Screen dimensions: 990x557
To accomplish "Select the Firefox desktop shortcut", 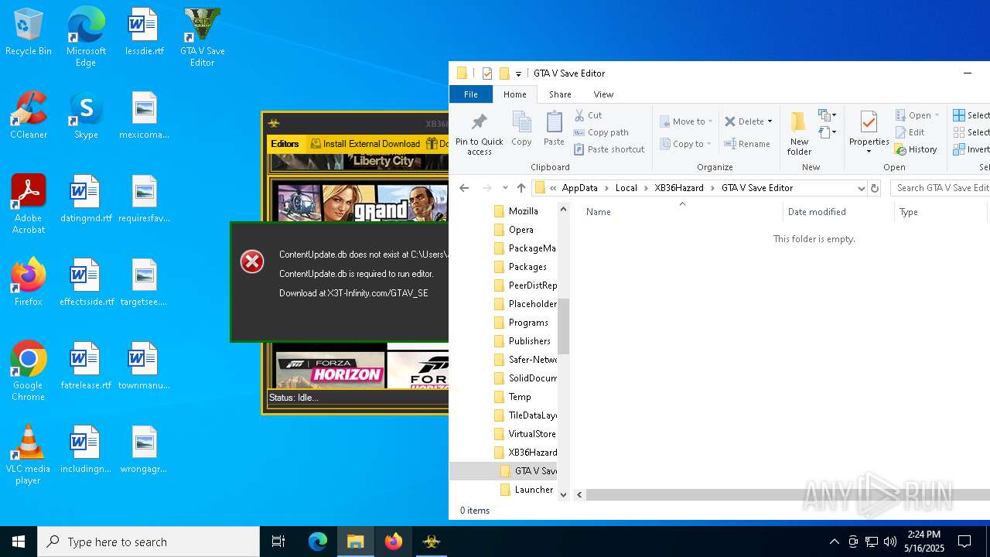I will (x=28, y=282).
